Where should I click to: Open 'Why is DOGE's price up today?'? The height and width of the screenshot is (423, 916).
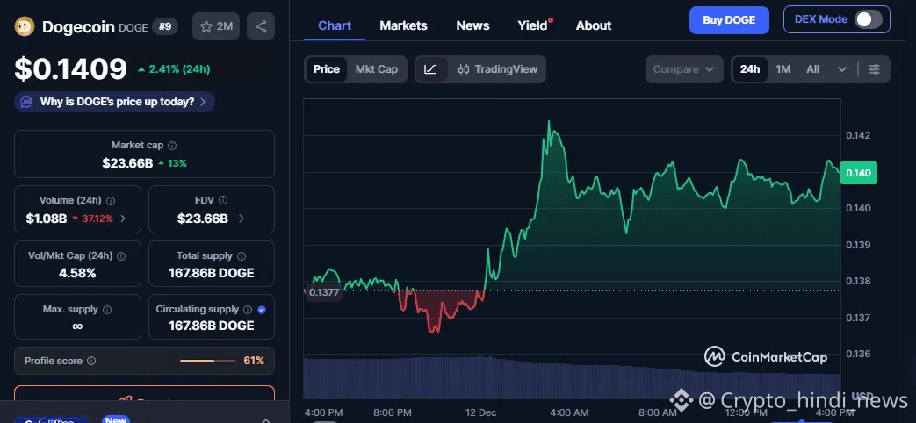(x=114, y=102)
